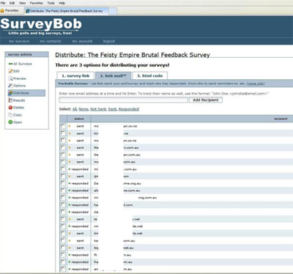
Task: Check the box for the 'ha…d.com' responded row
Action: [x=63, y=204]
